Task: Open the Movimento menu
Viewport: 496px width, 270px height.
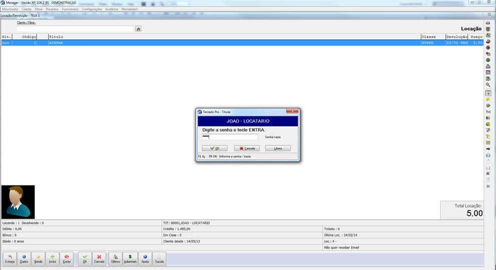Action: [x=11, y=9]
